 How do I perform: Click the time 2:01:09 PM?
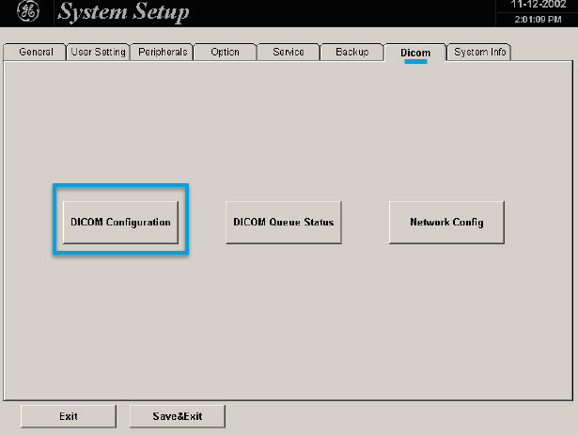[539, 20]
